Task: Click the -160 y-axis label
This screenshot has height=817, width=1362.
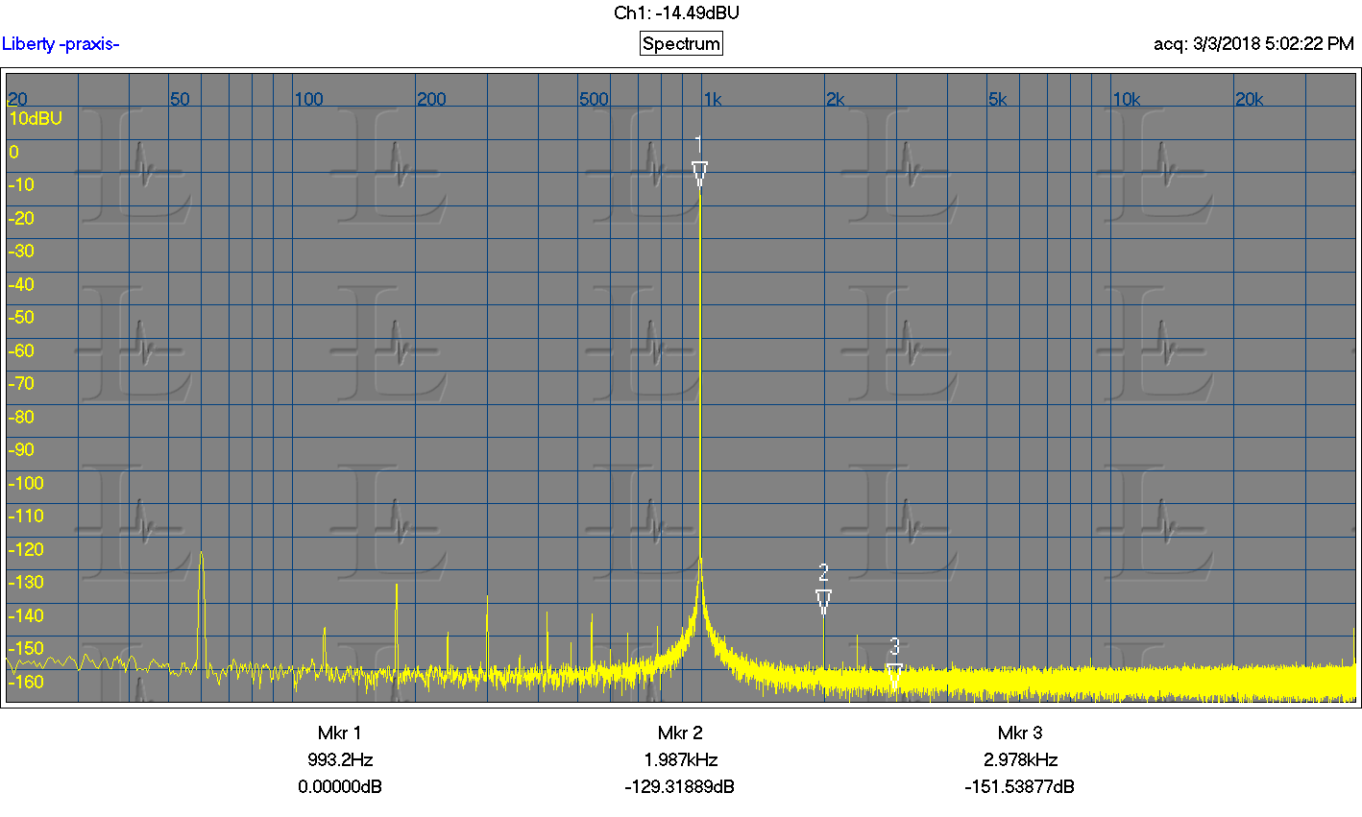Action: tap(26, 683)
